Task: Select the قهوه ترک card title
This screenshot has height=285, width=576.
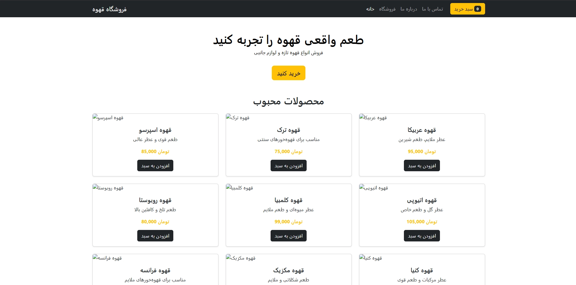Action: pos(288,130)
